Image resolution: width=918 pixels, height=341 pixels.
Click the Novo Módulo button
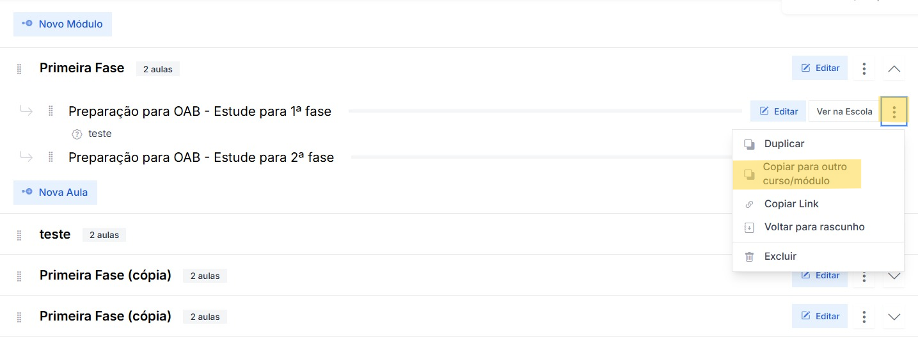click(x=63, y=24)
